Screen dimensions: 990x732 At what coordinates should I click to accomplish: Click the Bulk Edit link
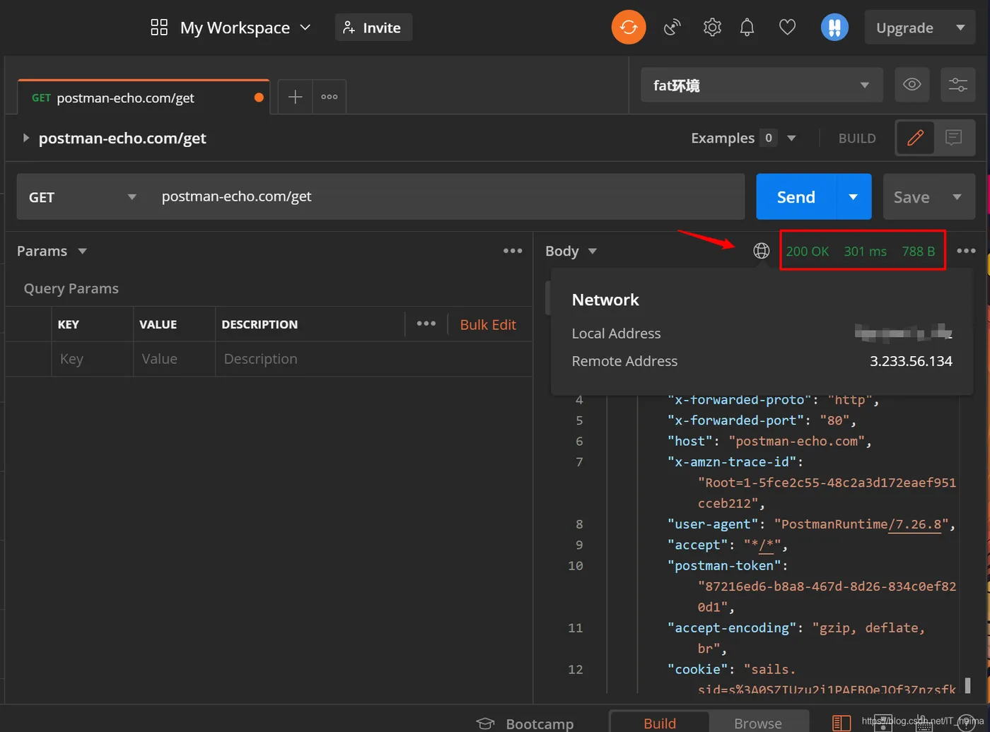click(488, 324)
